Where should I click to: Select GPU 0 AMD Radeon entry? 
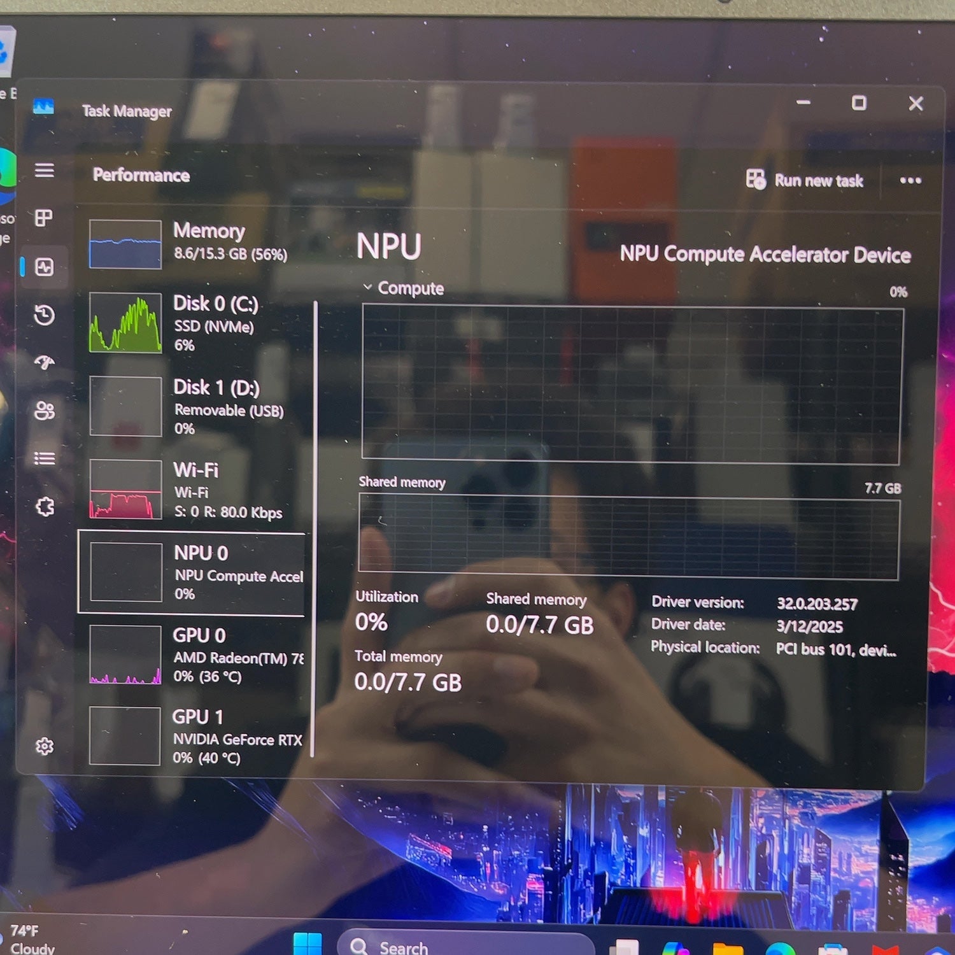tap(191, 654)
